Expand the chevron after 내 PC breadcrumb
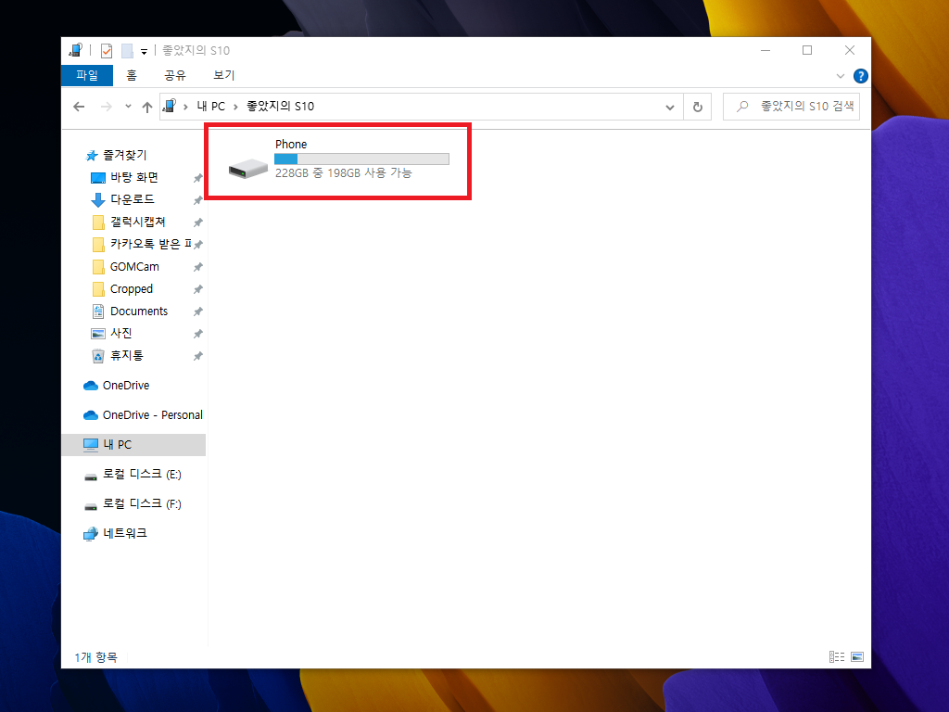Screen dimensions: 949x712 (236, 107)
